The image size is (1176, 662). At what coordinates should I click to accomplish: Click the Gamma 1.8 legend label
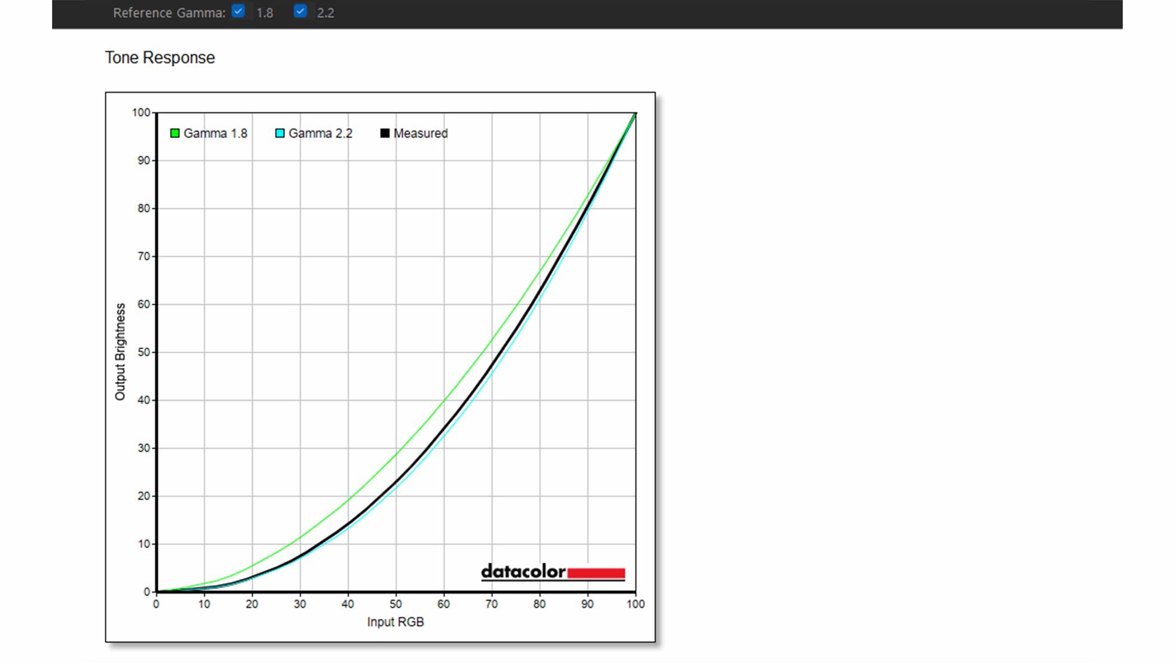pyautogui.click(x=216, y=133)
